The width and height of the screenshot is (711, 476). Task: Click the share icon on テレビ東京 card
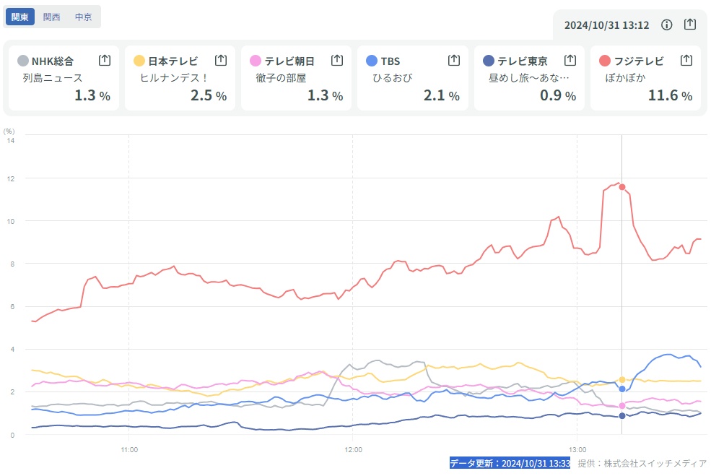point(570,60)
